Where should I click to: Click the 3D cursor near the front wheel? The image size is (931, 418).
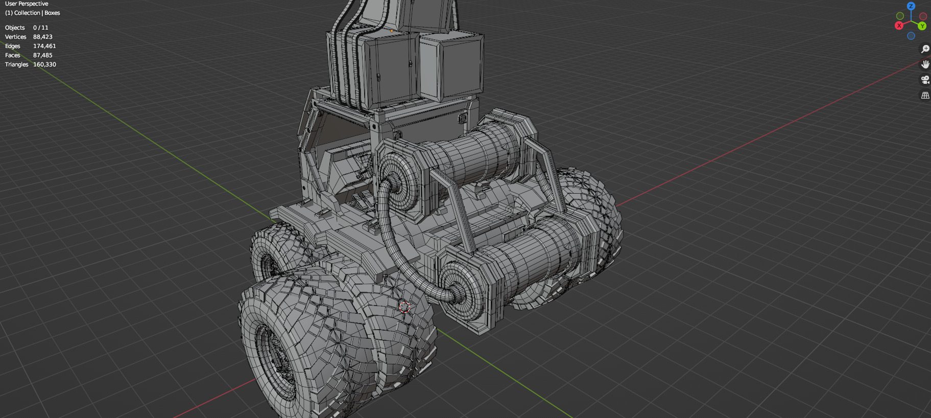pos(404,307)
